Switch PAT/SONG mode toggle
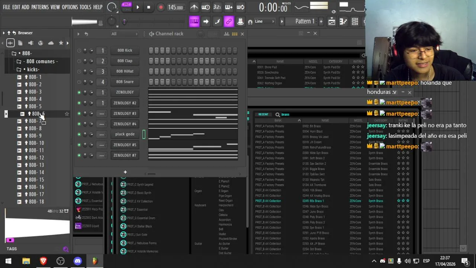Viewport: 476px width, 268px height. tap(127, 7)
